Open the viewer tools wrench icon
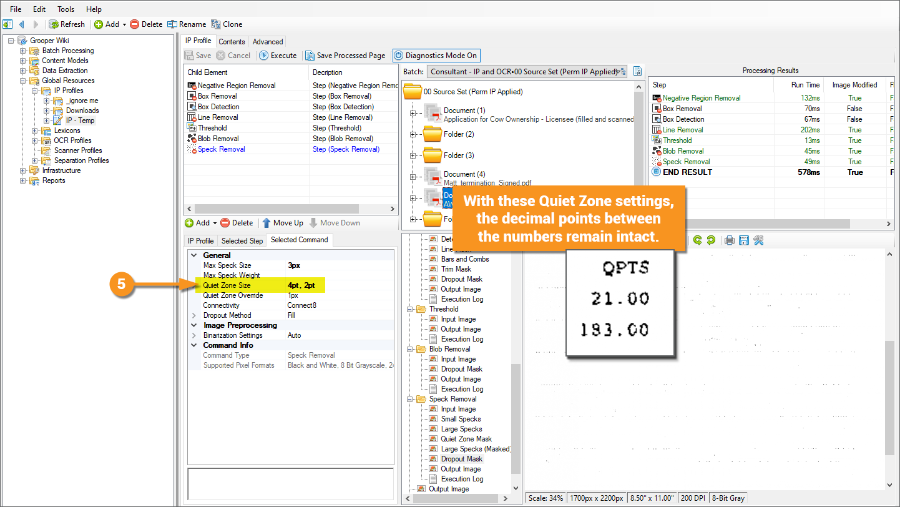This screenshot has width=900, height=507. (759, 240)
